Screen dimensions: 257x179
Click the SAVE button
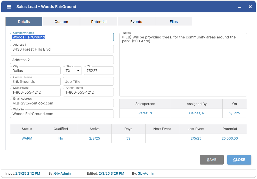click(212, 159)
